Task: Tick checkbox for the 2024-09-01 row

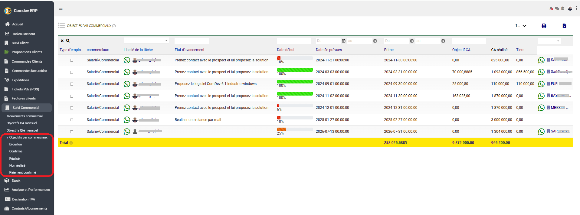Action: pyautogui.click(x=72, y=84)
